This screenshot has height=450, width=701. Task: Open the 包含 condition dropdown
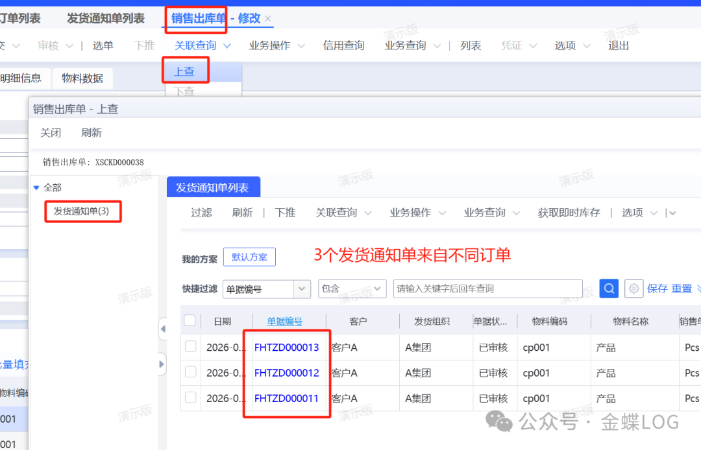pos(378,289)
